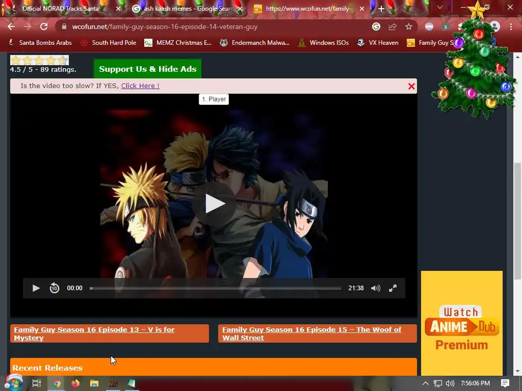This screenshot has height=391, width=522.
Task: Open VX Heaven bookmark
Action: [x=378, y=43]
